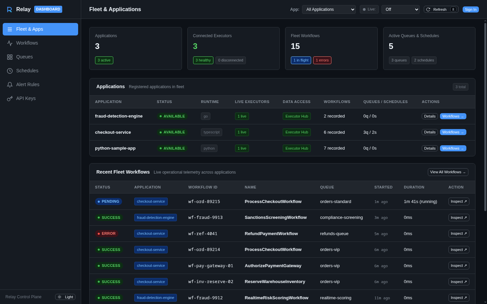Open Workflows for fraud-detection-engine
The height and width of the screenshot is (304, 487).
pyautogui.click(x=453, y=116)
